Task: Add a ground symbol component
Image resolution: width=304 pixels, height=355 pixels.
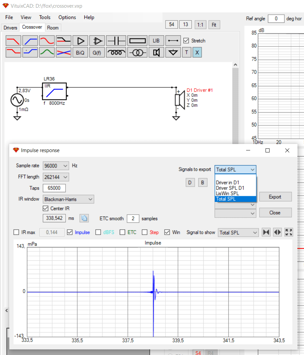Action: [x=173, y=52]
